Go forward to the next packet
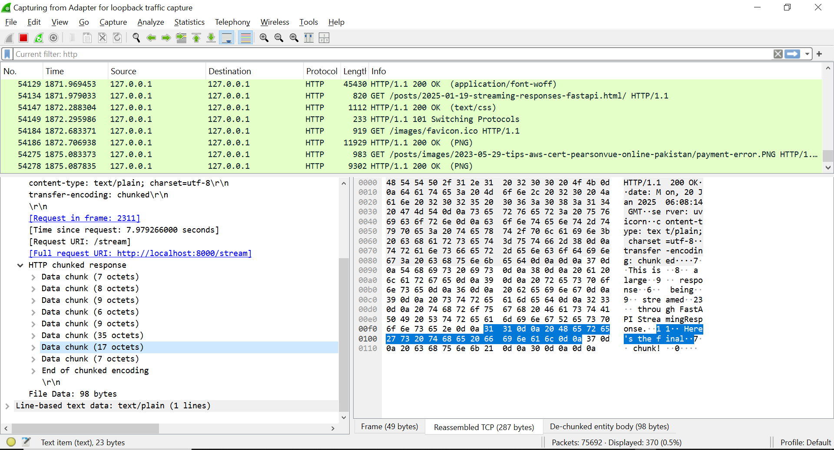This screenshot has height=450, width=834. coord(166,38)
